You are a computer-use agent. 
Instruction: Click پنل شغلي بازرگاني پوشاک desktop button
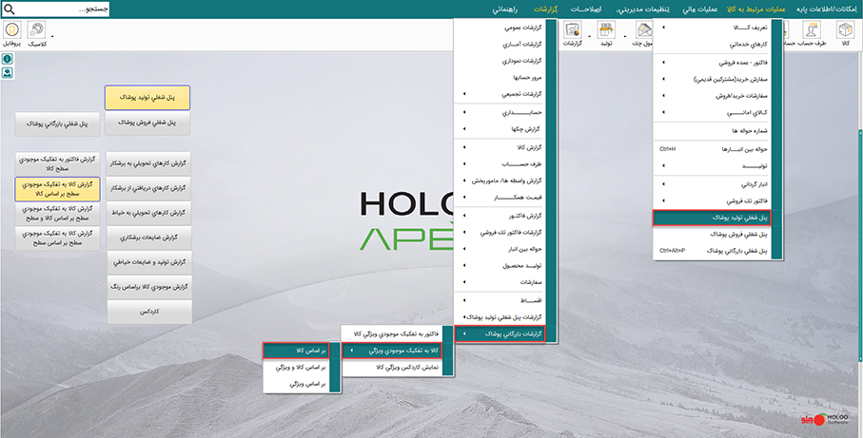[57, 124]
